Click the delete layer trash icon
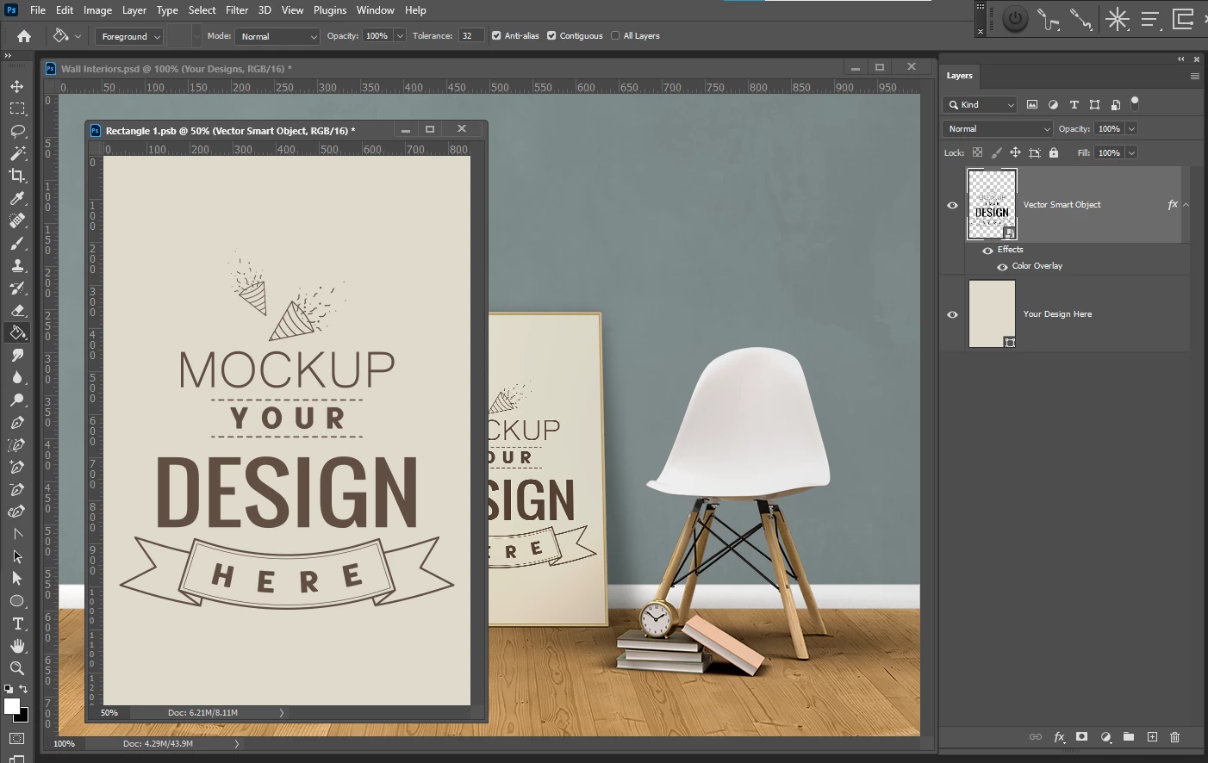The height and width of the screenshot is (763, 1208). [x=1174, y=737]
